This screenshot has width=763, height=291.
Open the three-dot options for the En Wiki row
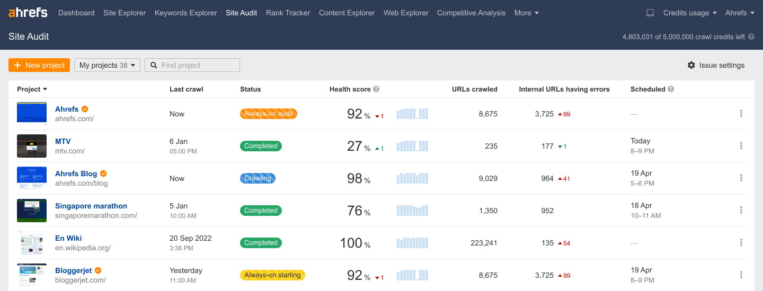741,243
